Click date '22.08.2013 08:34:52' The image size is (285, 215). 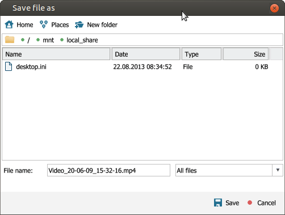(x=142, y=66)
